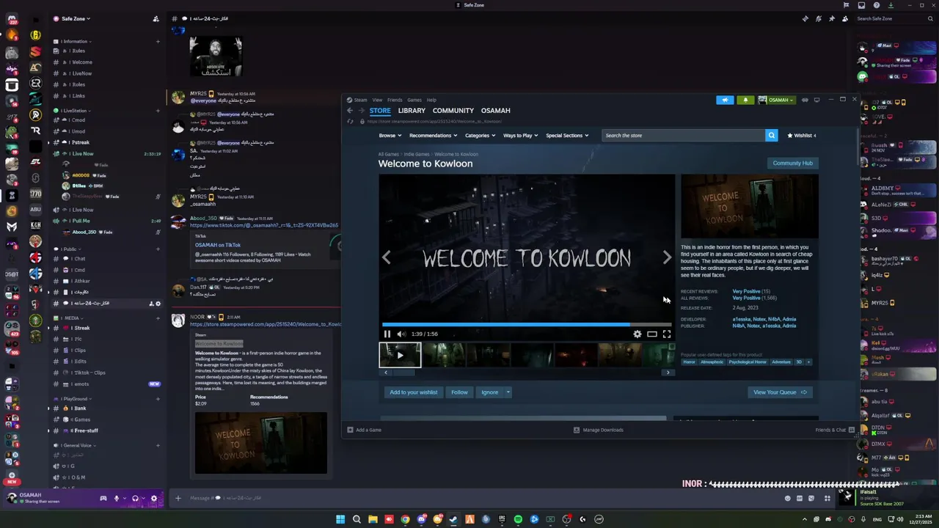The image size is (939, 528).
Task: Pause the Steam trailer video
Action: pos(387,334)
